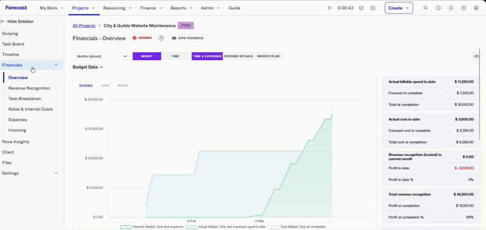486x230 pixels.
Task: Click the Give Feedback button
Action: point(188,38)
